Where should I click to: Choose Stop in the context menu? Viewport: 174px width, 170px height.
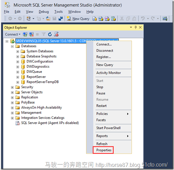point(100,87)
